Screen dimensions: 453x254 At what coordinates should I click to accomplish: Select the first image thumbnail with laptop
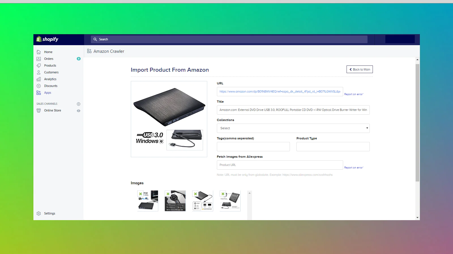148,201
